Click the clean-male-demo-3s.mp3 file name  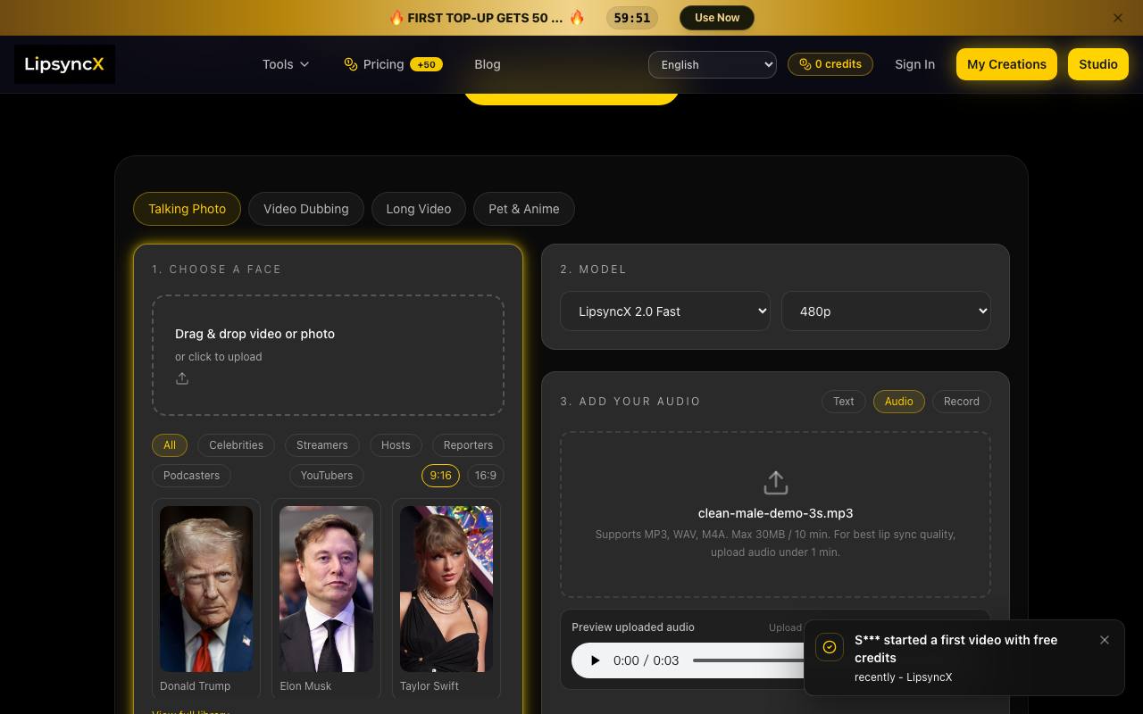[776, 513]
